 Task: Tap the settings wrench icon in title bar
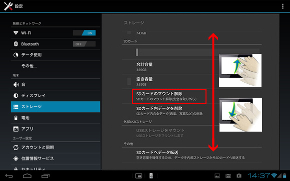(8, 6)
